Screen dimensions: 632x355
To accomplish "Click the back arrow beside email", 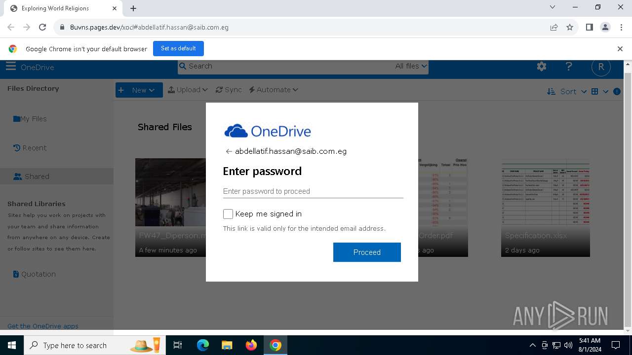I will click(x=229, y=151).
